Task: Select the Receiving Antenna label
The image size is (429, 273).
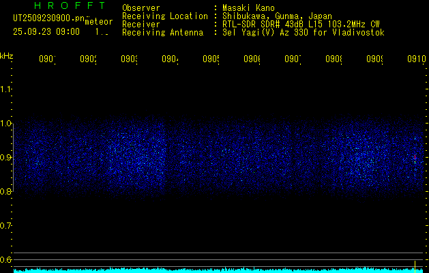Action: tap(163, 33)
